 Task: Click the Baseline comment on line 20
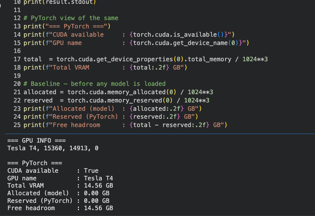[94, 84]
